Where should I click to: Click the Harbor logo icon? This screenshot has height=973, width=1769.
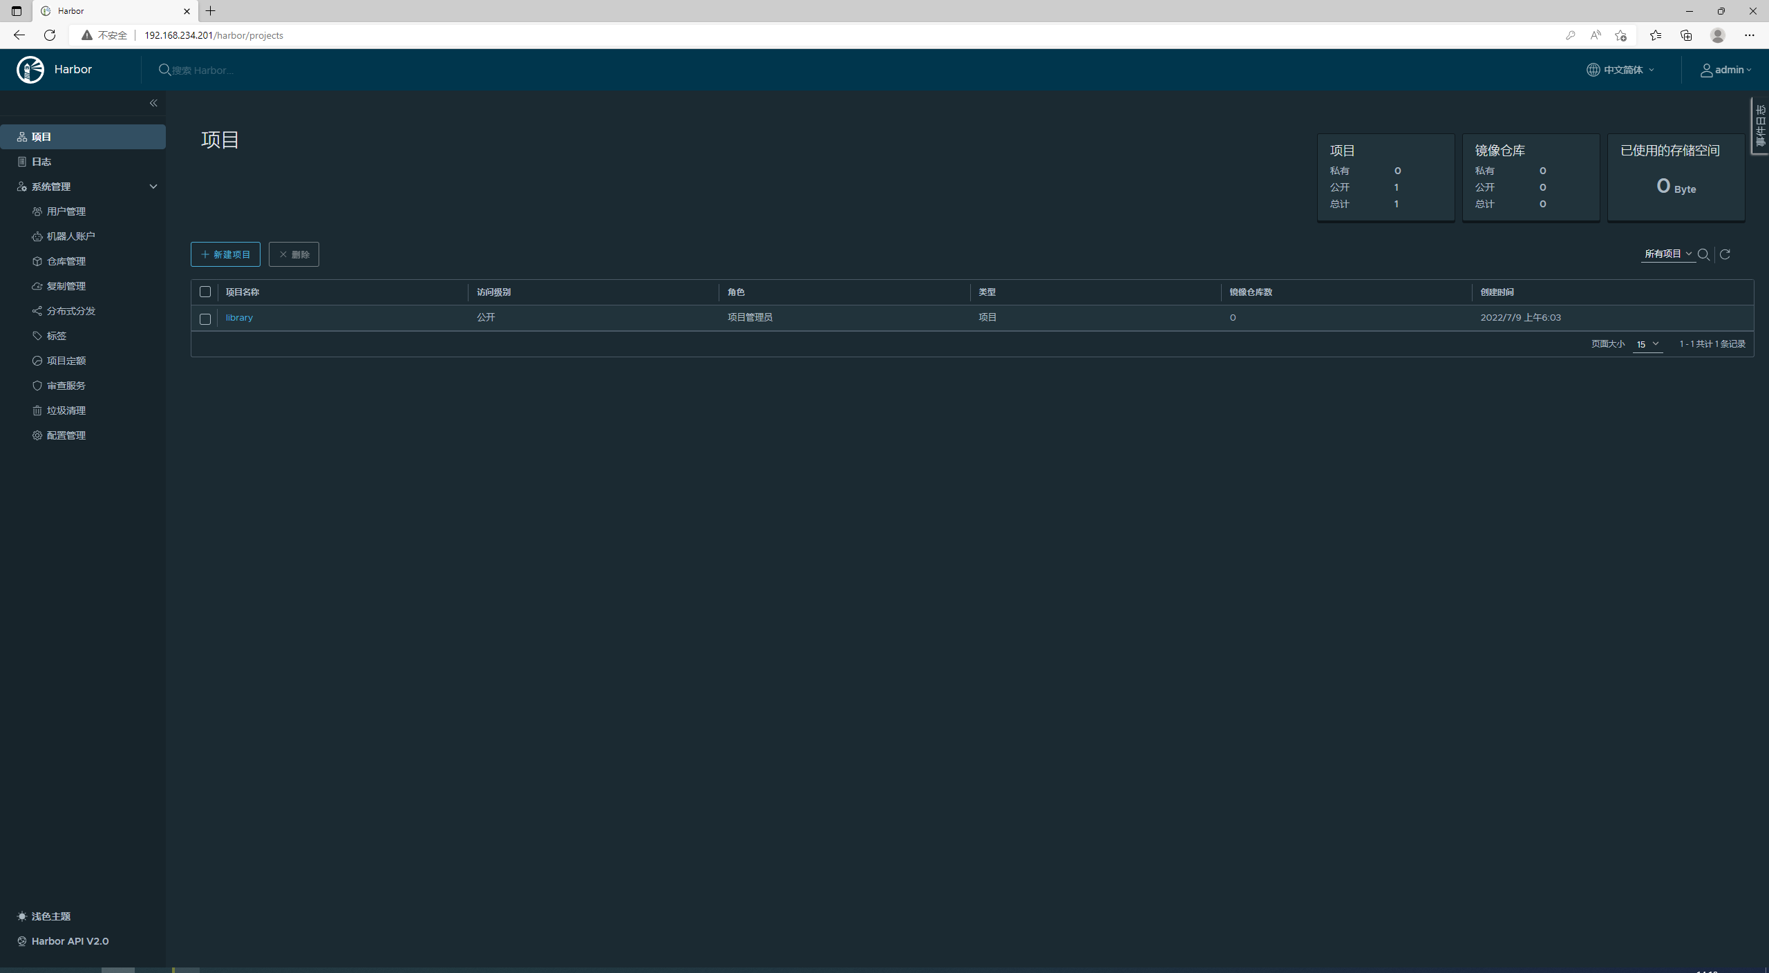point(30,70)
